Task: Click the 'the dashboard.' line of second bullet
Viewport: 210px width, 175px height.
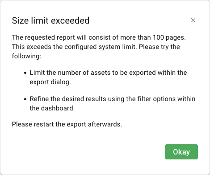Action: click(52, 108)
